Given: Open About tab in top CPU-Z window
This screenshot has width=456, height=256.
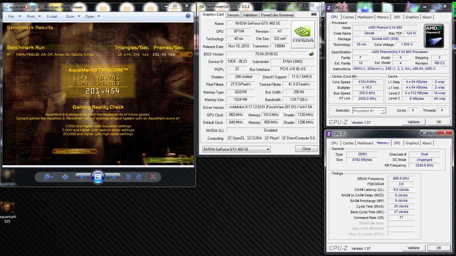Looking at the screenshot, I should (x=427, y=17).
